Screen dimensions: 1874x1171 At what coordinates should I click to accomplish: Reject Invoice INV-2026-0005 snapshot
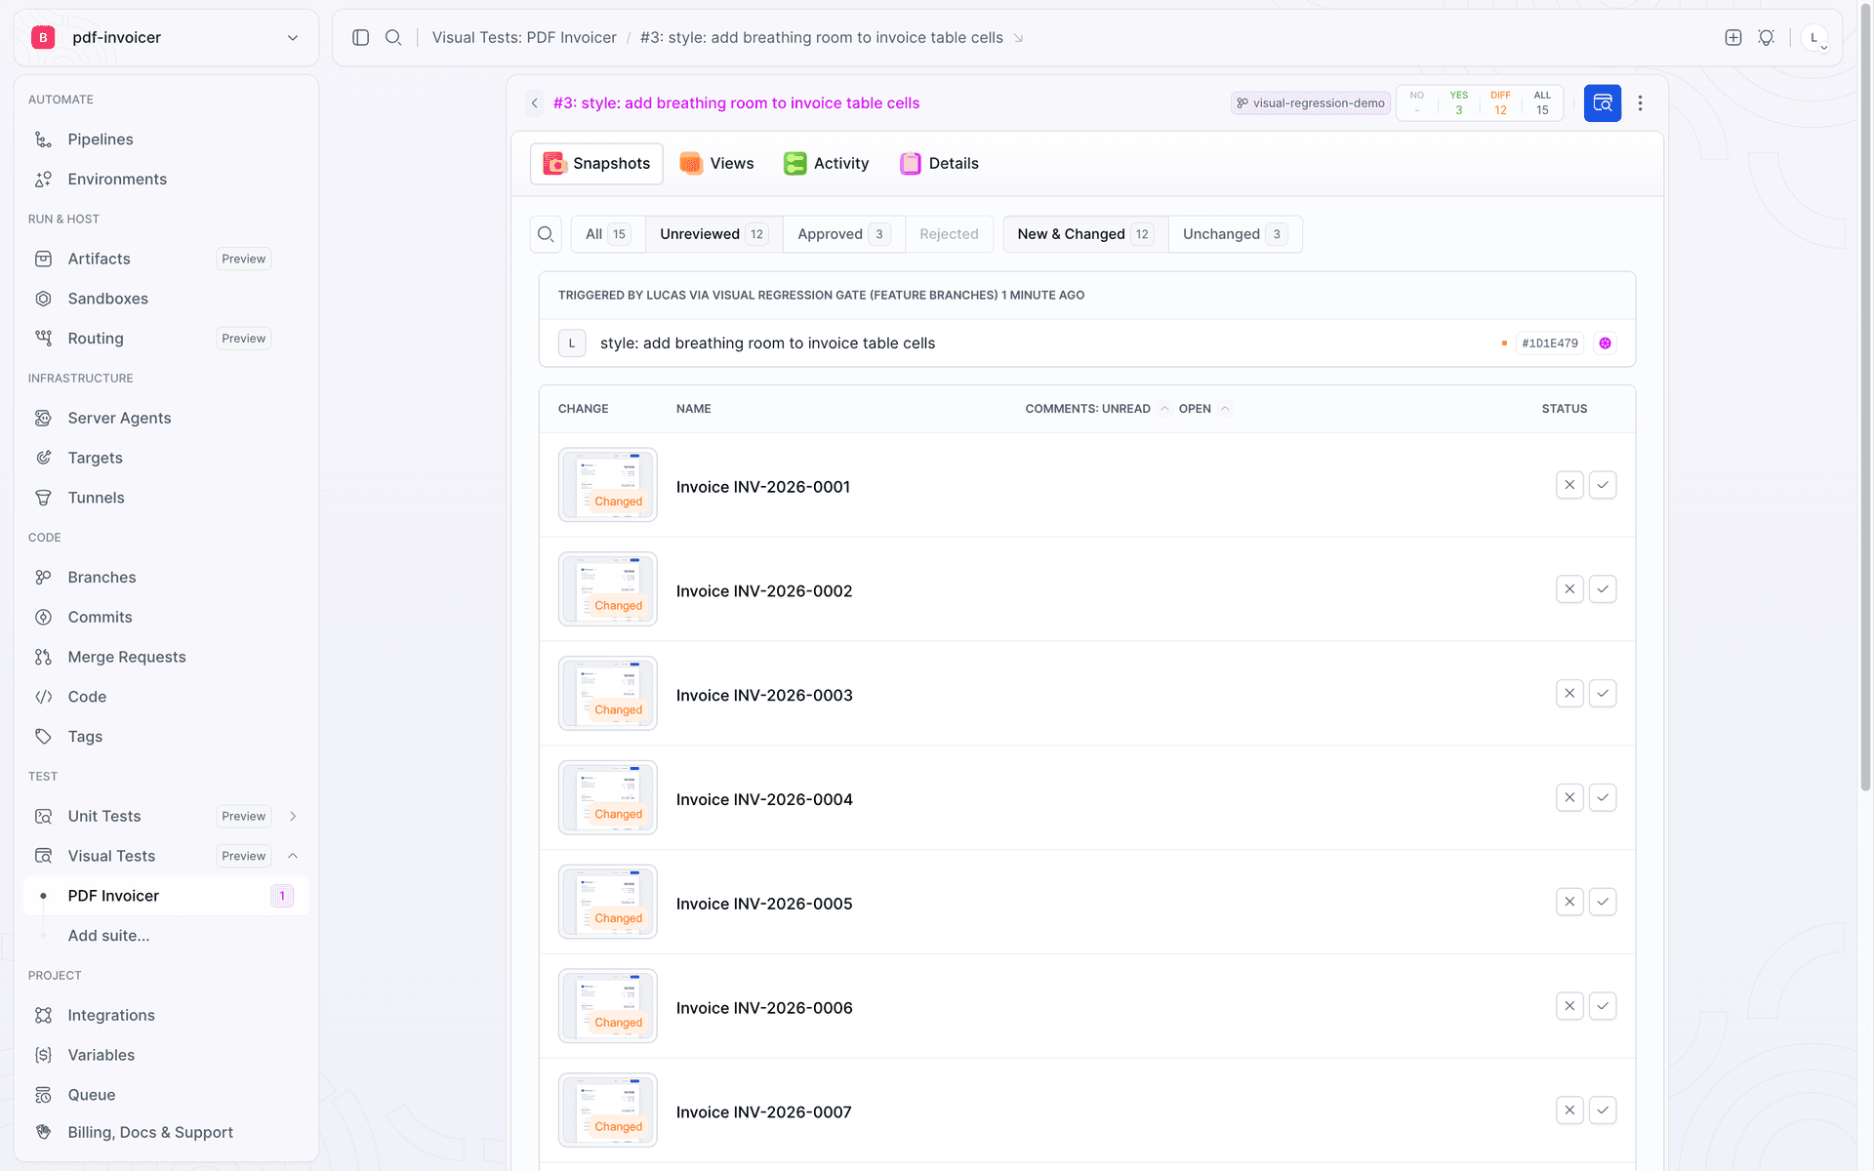click(1569, 902)
